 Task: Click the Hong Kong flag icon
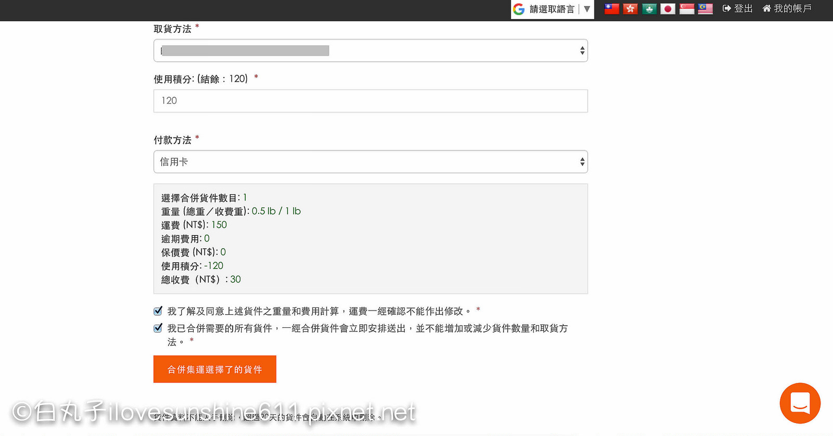(x=630, y=9)
